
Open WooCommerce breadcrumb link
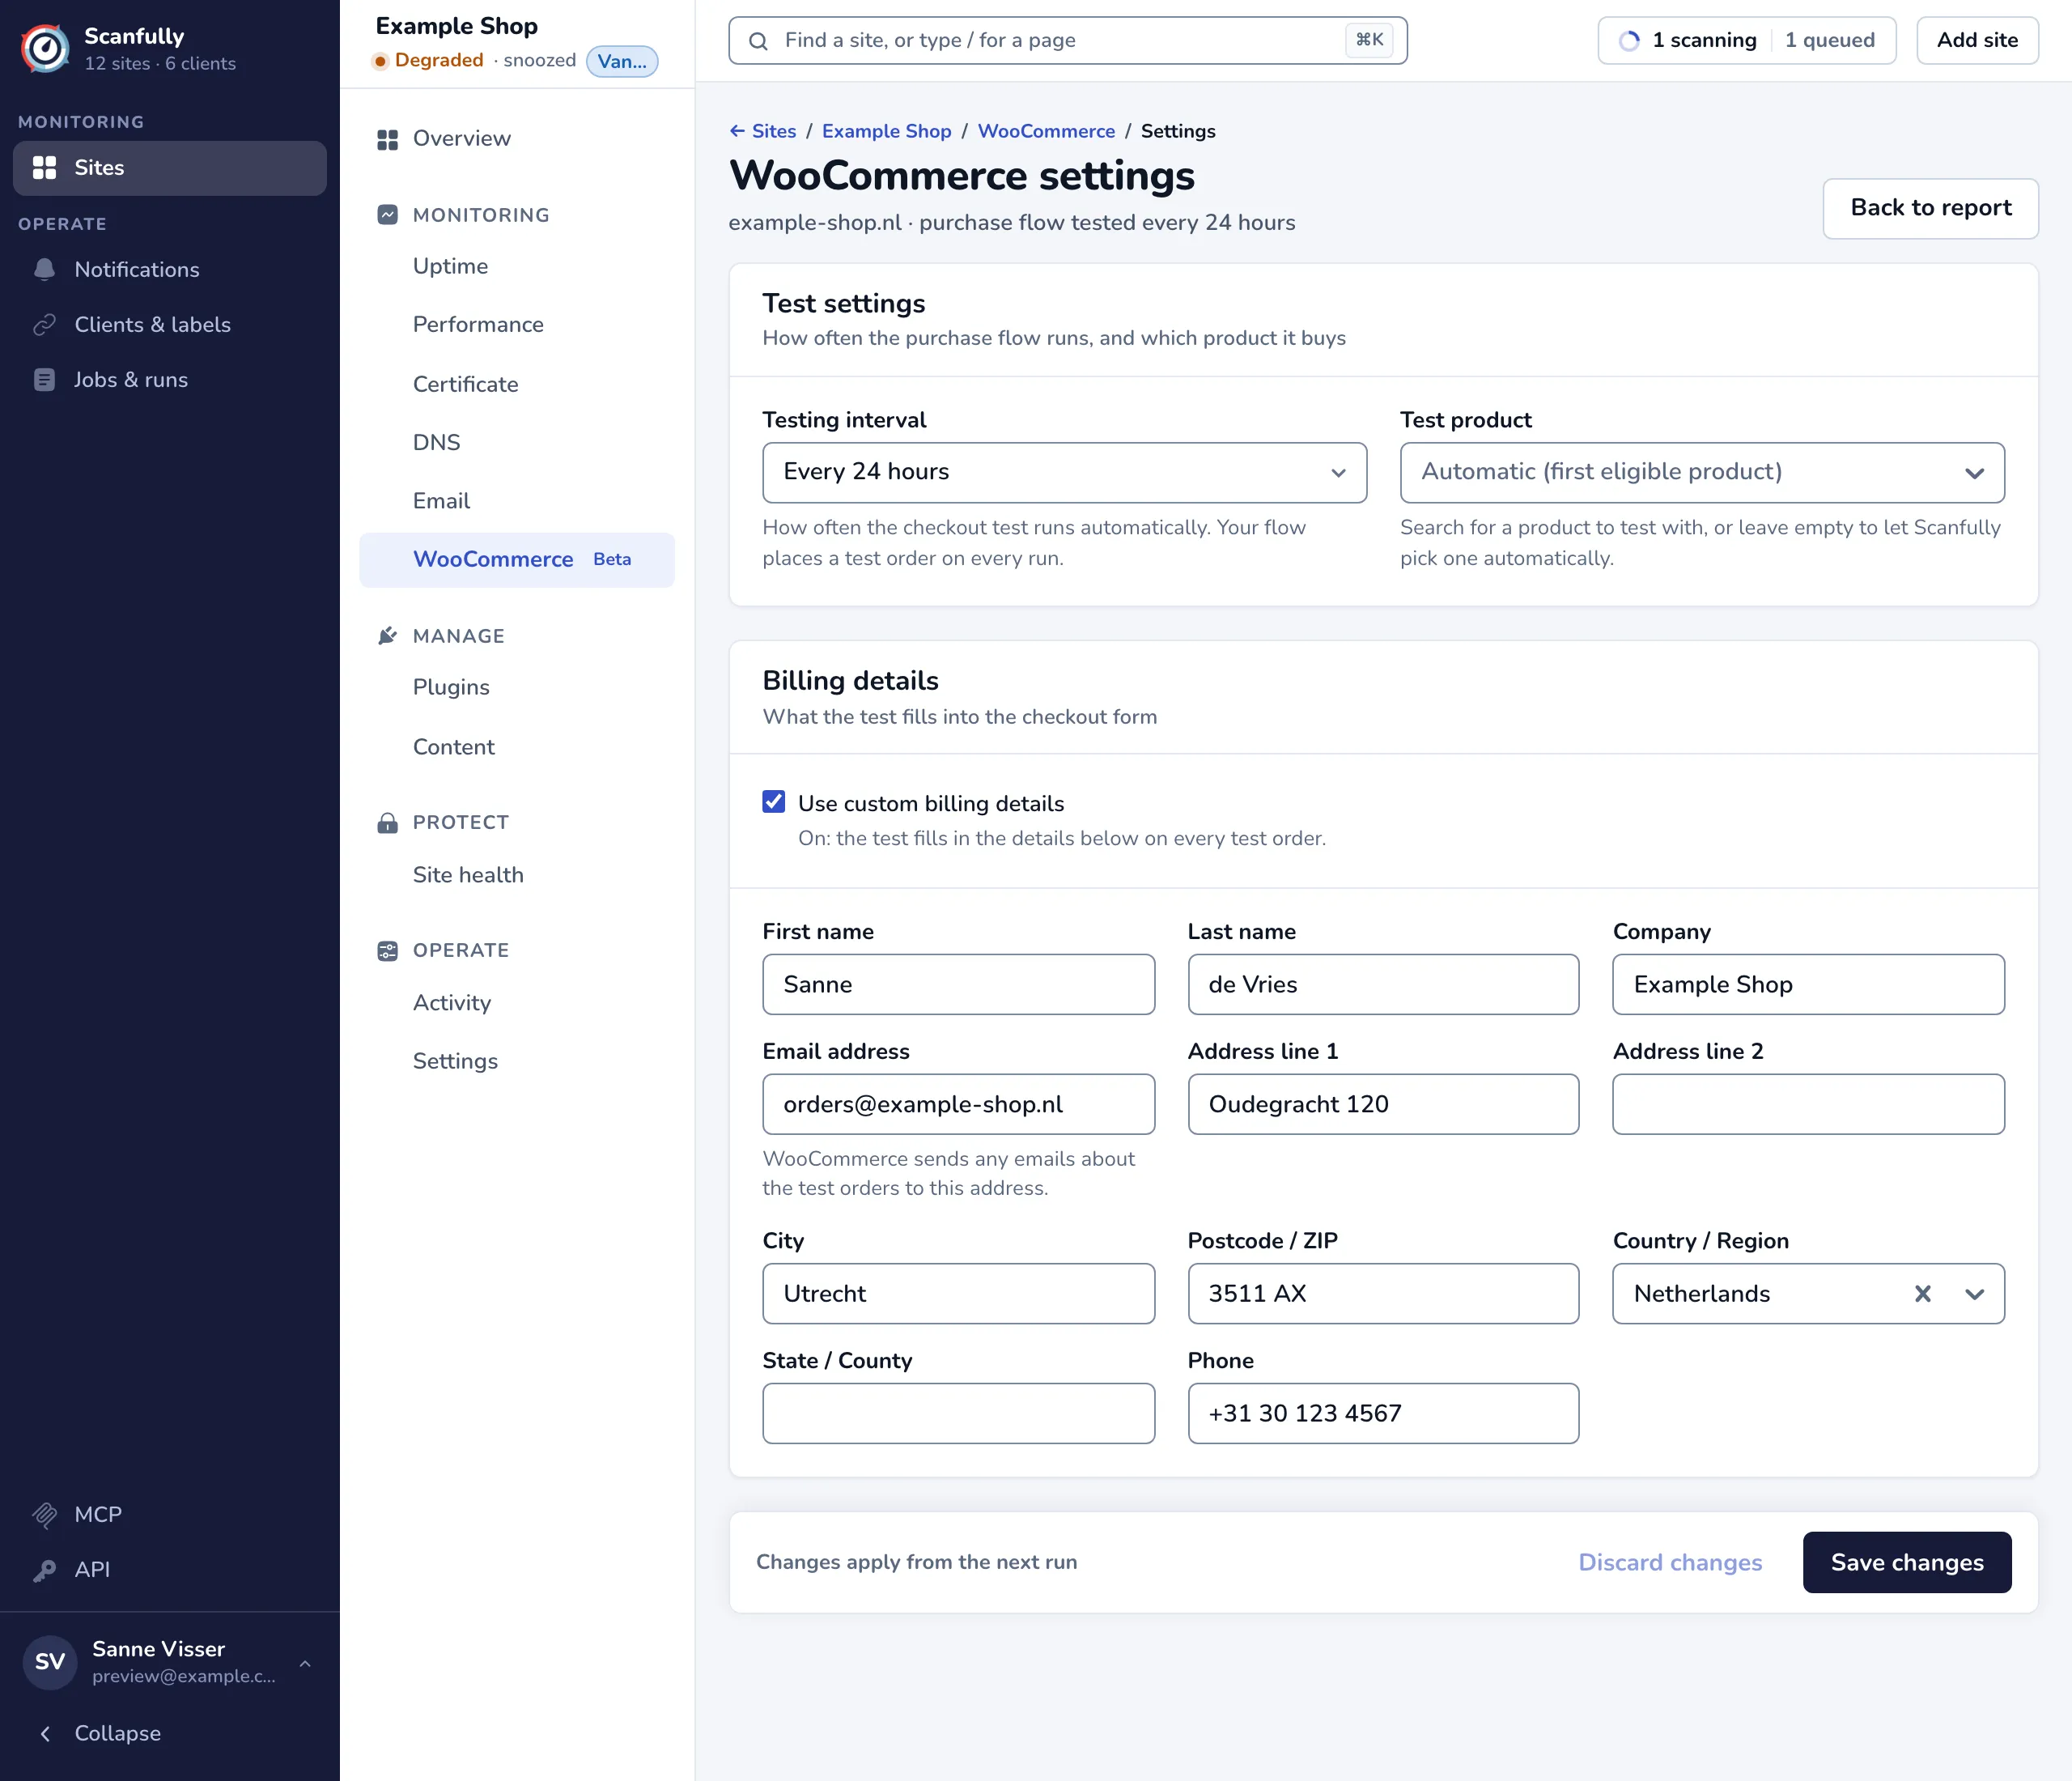tap(1046, 131)
